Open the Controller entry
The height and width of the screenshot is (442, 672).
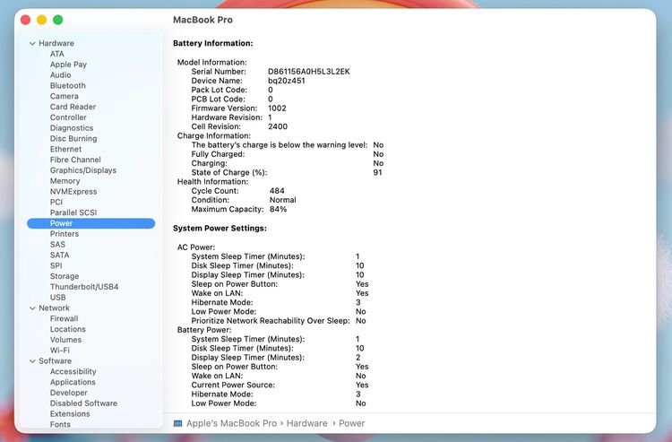click(68, 117)
